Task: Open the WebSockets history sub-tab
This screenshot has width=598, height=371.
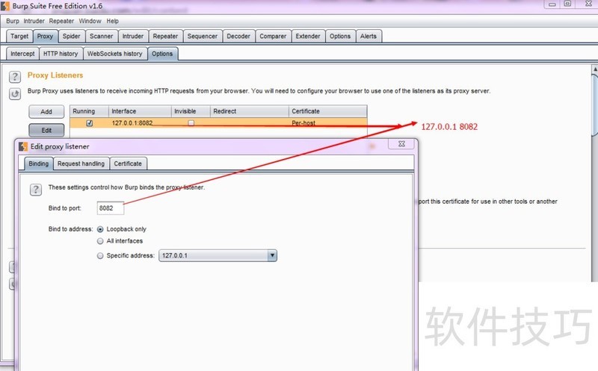Action: (x=114, y=54)
